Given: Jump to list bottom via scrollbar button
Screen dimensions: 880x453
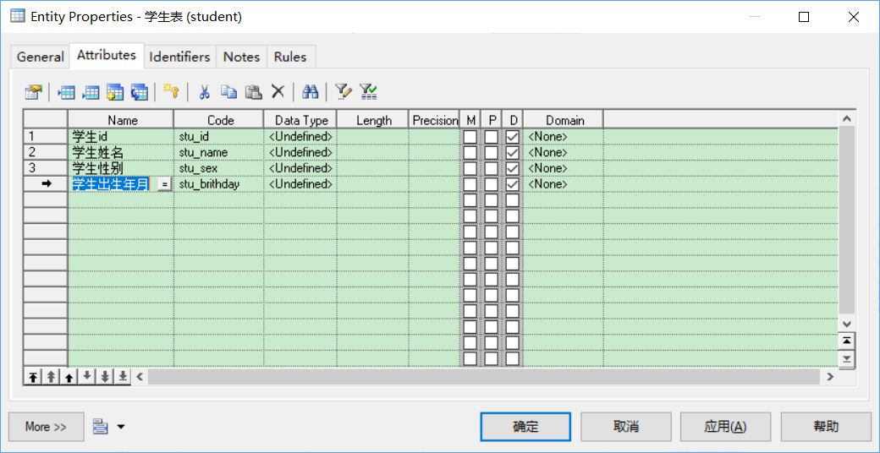Looking at the screenshot, I should tap(848, 359).
